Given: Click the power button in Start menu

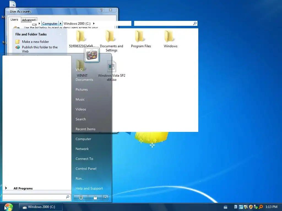Looking at the screenshot, I should pos(81,198).
